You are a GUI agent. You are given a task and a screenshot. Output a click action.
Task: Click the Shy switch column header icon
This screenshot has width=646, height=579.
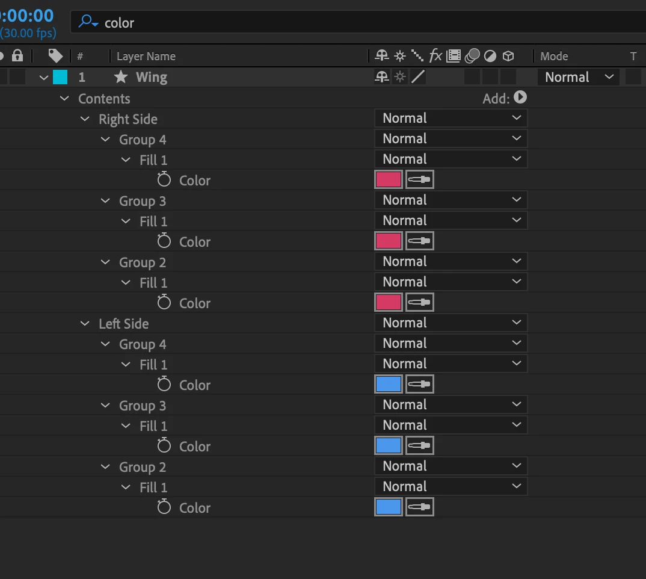[x=382, y=55]
